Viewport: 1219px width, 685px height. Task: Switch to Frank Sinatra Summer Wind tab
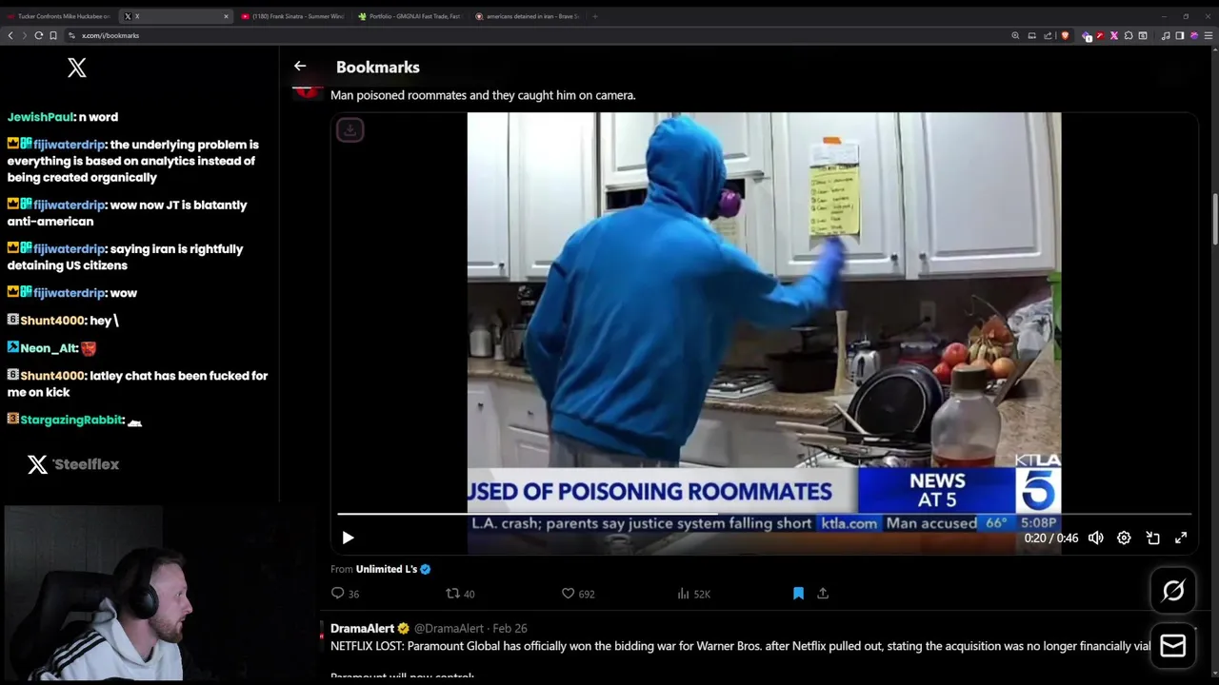pyautogui.click(x=292, y=16)
